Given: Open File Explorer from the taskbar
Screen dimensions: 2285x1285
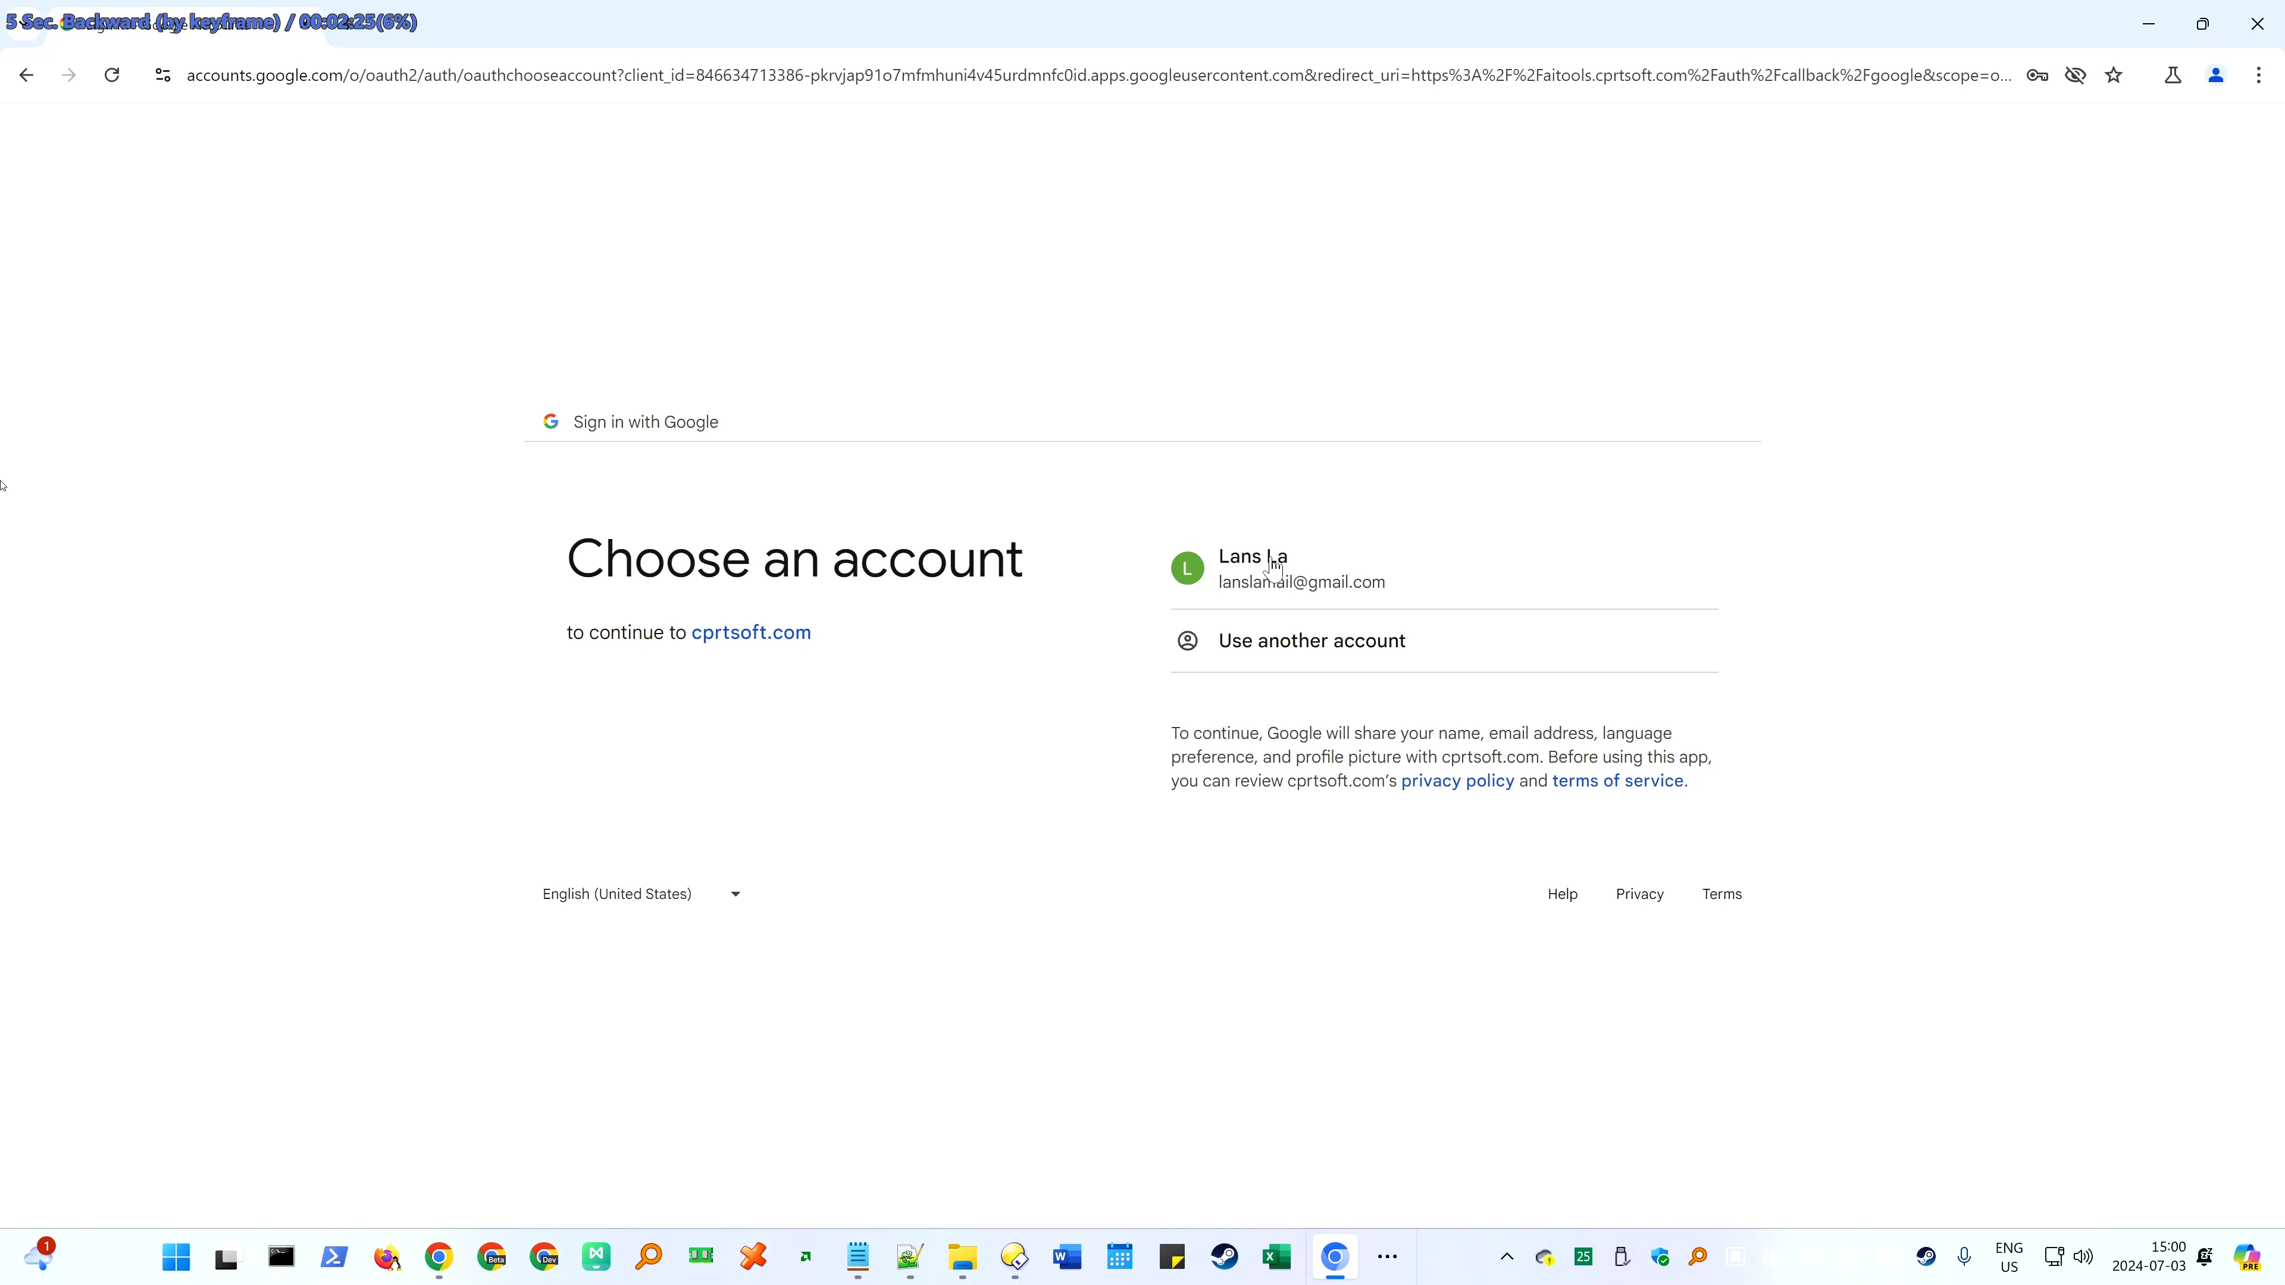Looking at the screenshot, I should click(x=962, y=1256).
